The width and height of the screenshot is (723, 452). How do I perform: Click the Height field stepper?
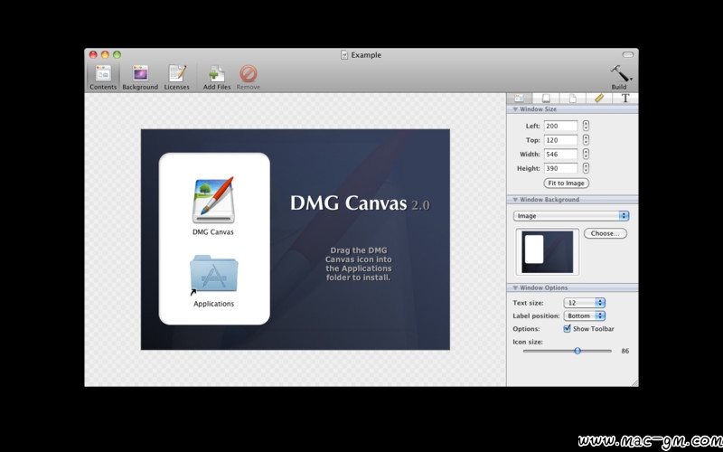[586, 168]
